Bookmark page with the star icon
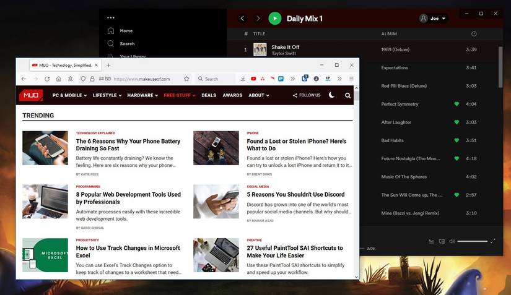This screenshot has height=295, width=511. (x=186, y=79)
